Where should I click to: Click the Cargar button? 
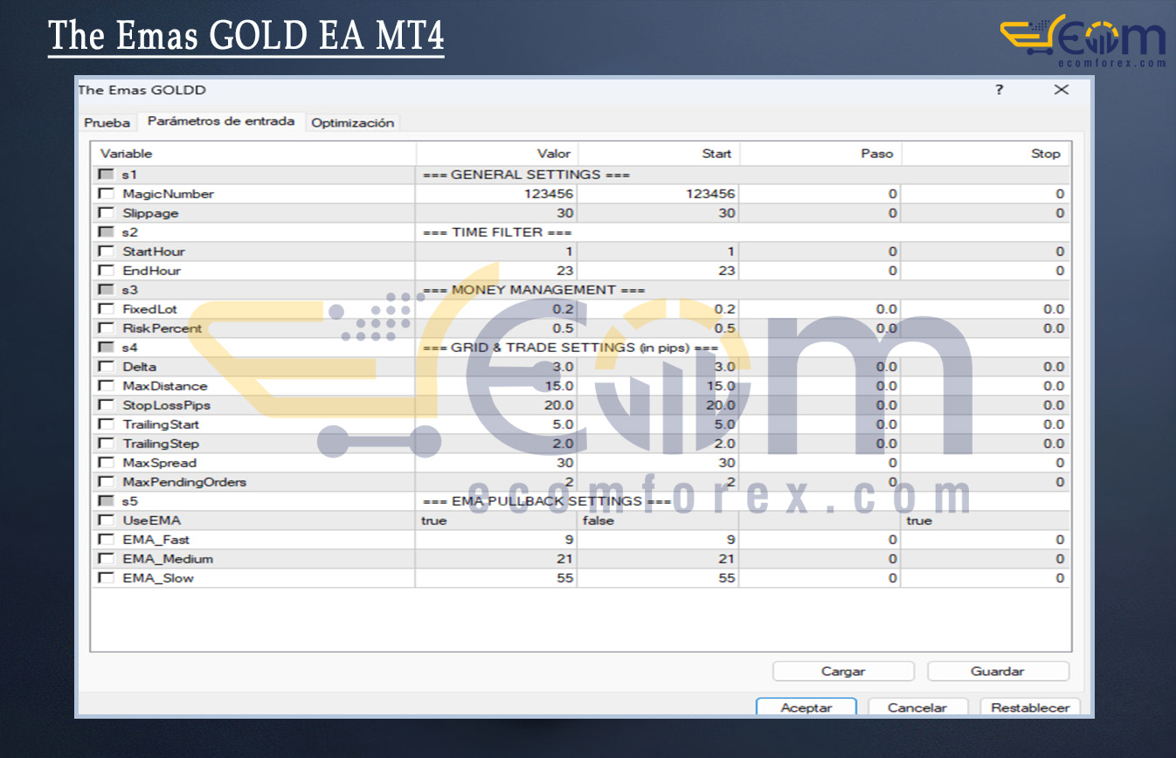coord(843,672)
